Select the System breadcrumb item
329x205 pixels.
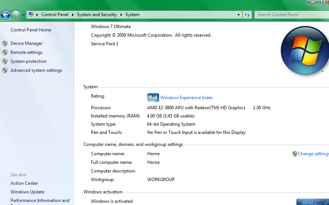pos(133,15)
